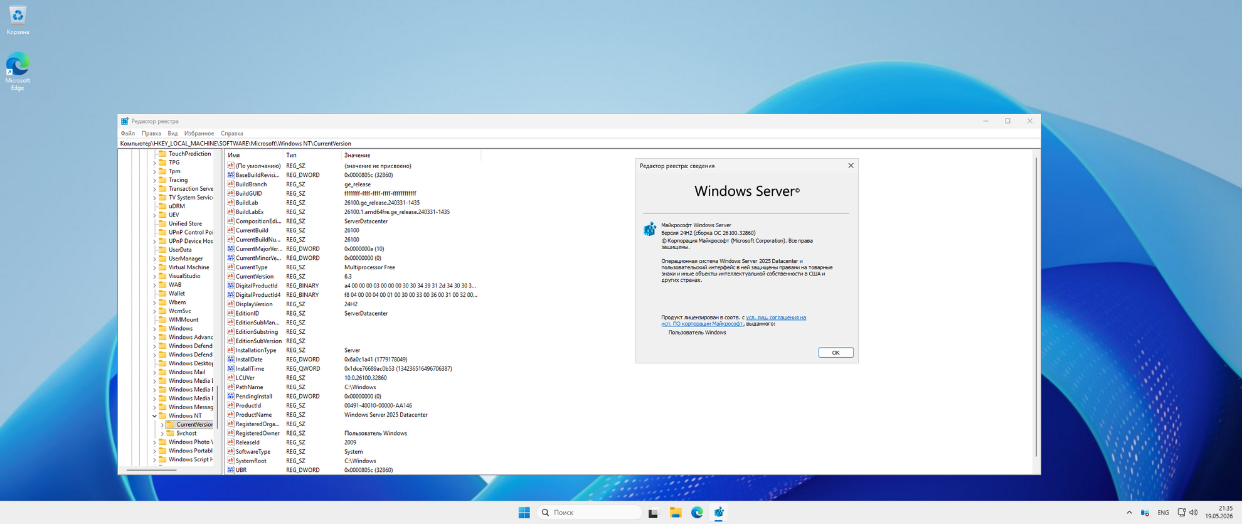This screenshot has height=524, width=1242.
Task: Open File Explorer from the taskbar
Action: tap(675, 513)
